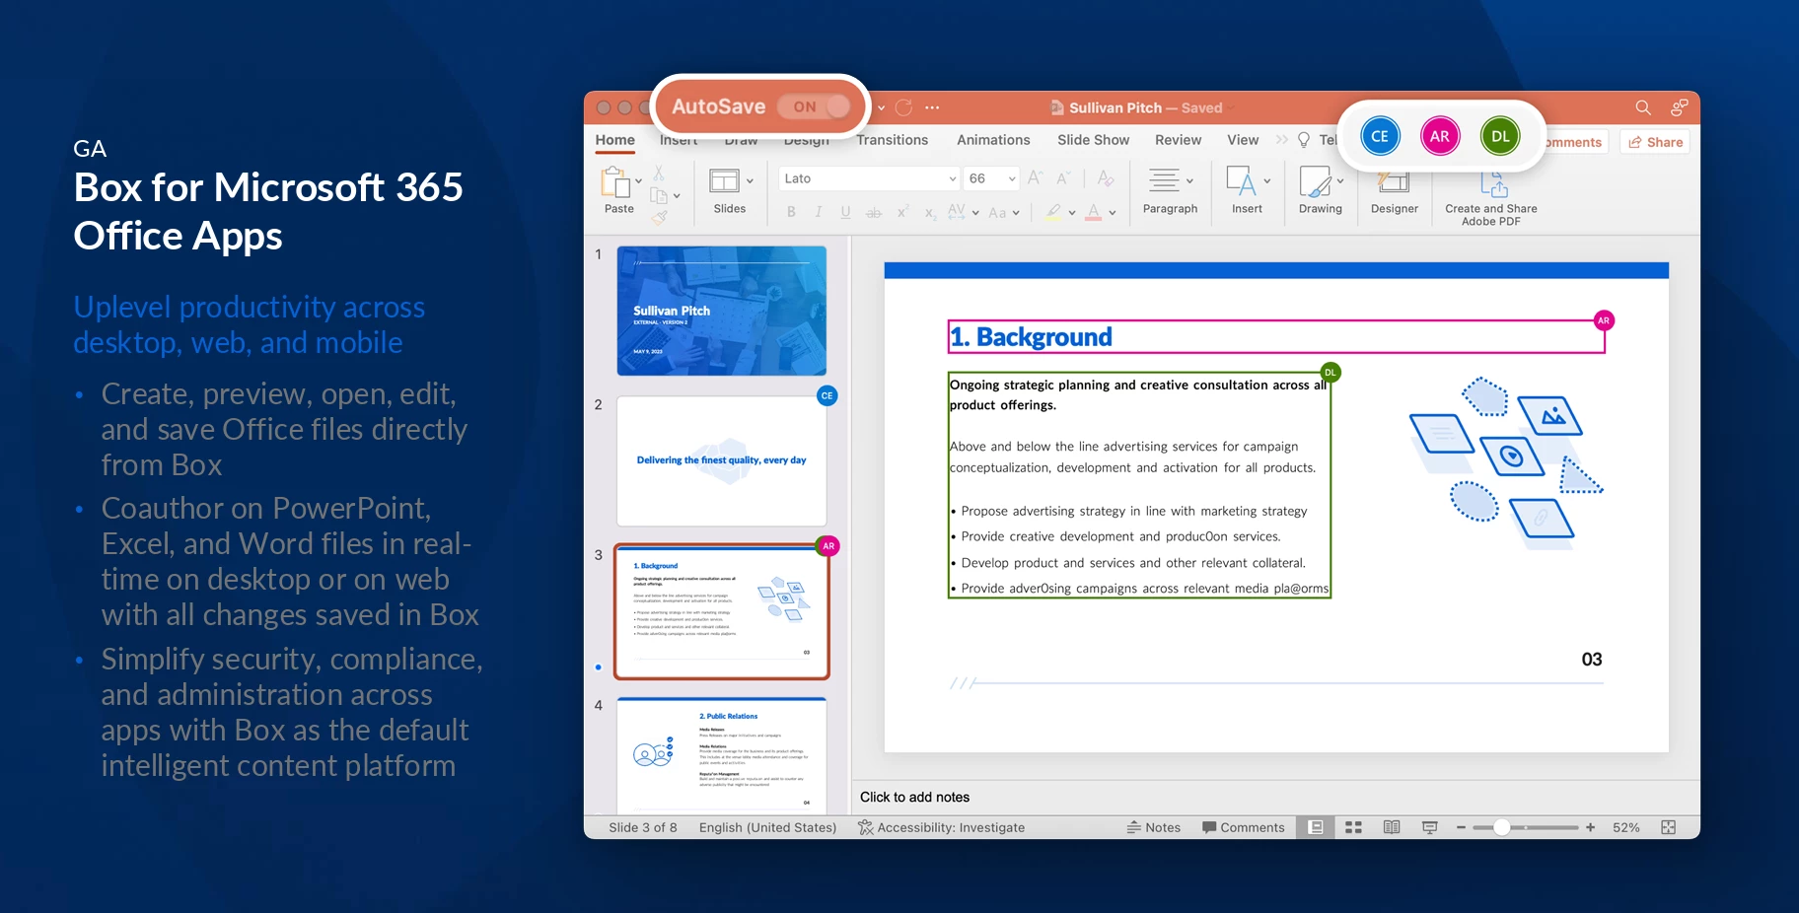Screen dimensions: 1799x913
Task: Apply the yellow text highlight color
Action: pyautogui.click(x=1053, y=211)
